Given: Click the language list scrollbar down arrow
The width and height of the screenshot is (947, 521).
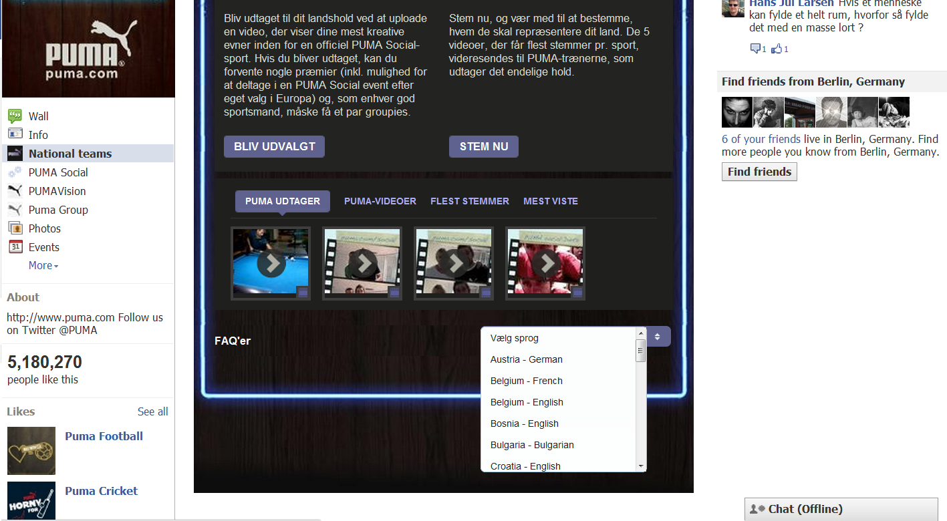Looking at the screenshot, I should click(641, 466).
